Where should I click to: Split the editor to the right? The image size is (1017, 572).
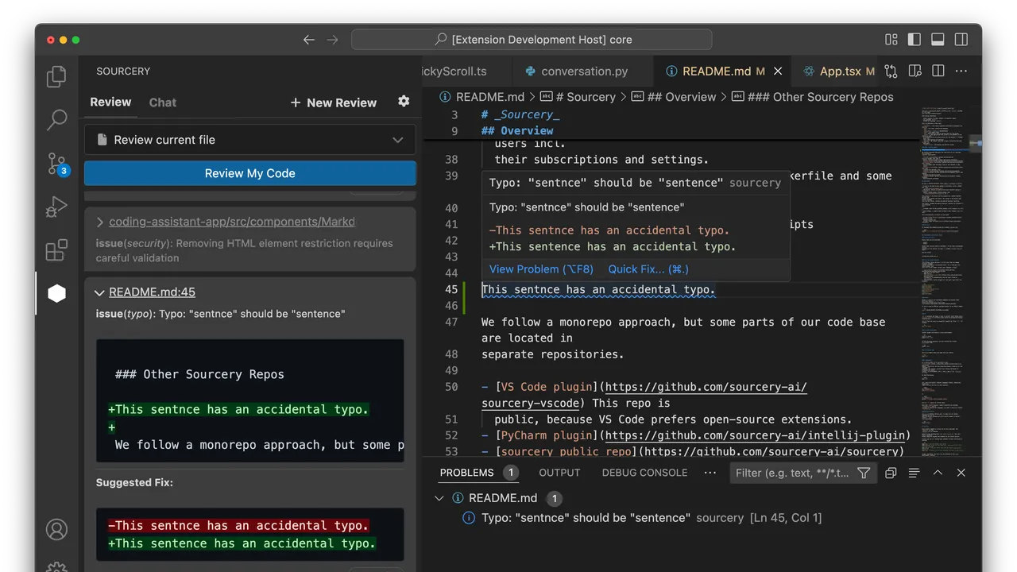(x=938, y=71)
